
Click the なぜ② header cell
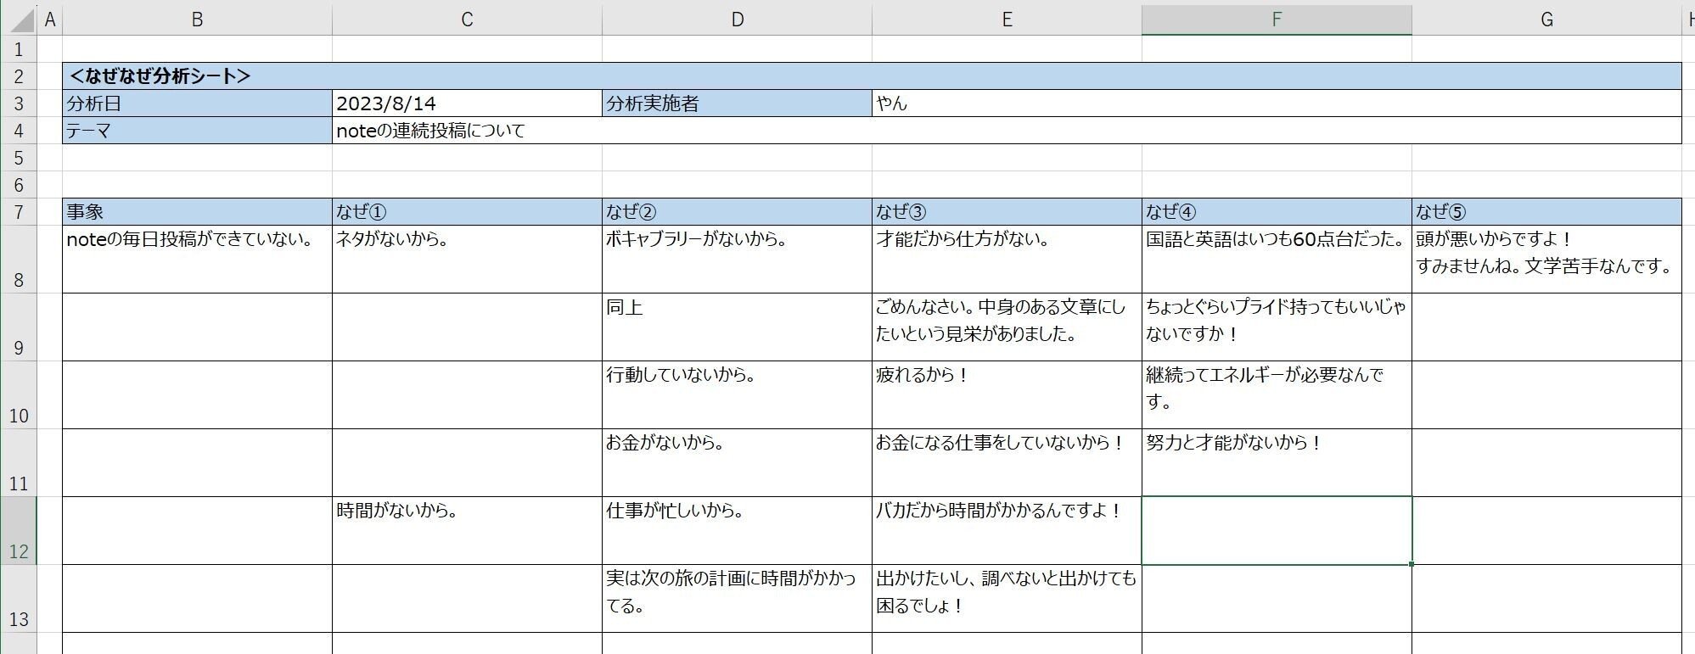737,212
